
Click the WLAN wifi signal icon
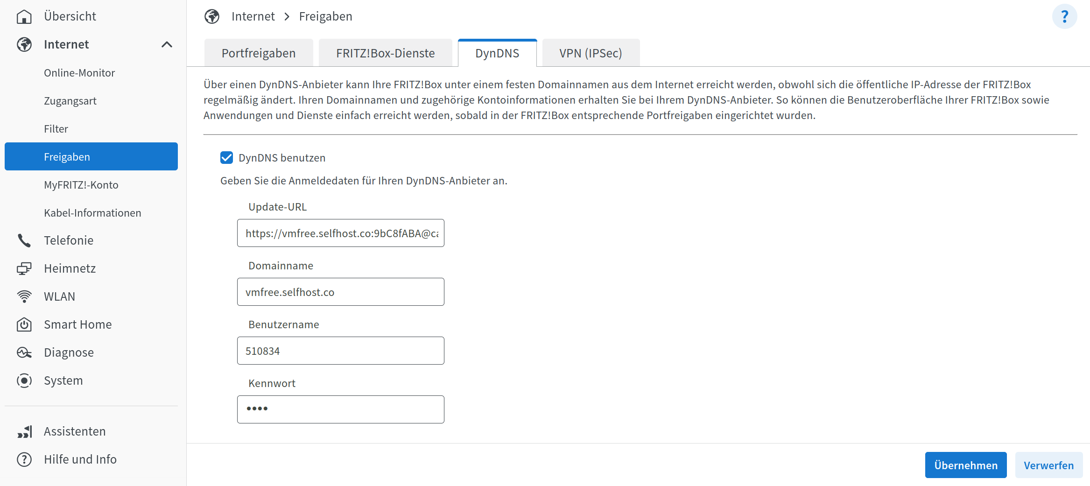click(24, 296)
